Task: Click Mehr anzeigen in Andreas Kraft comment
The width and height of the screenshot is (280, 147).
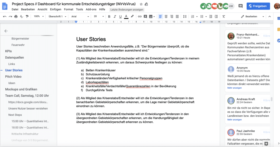Action: point(234,119)
